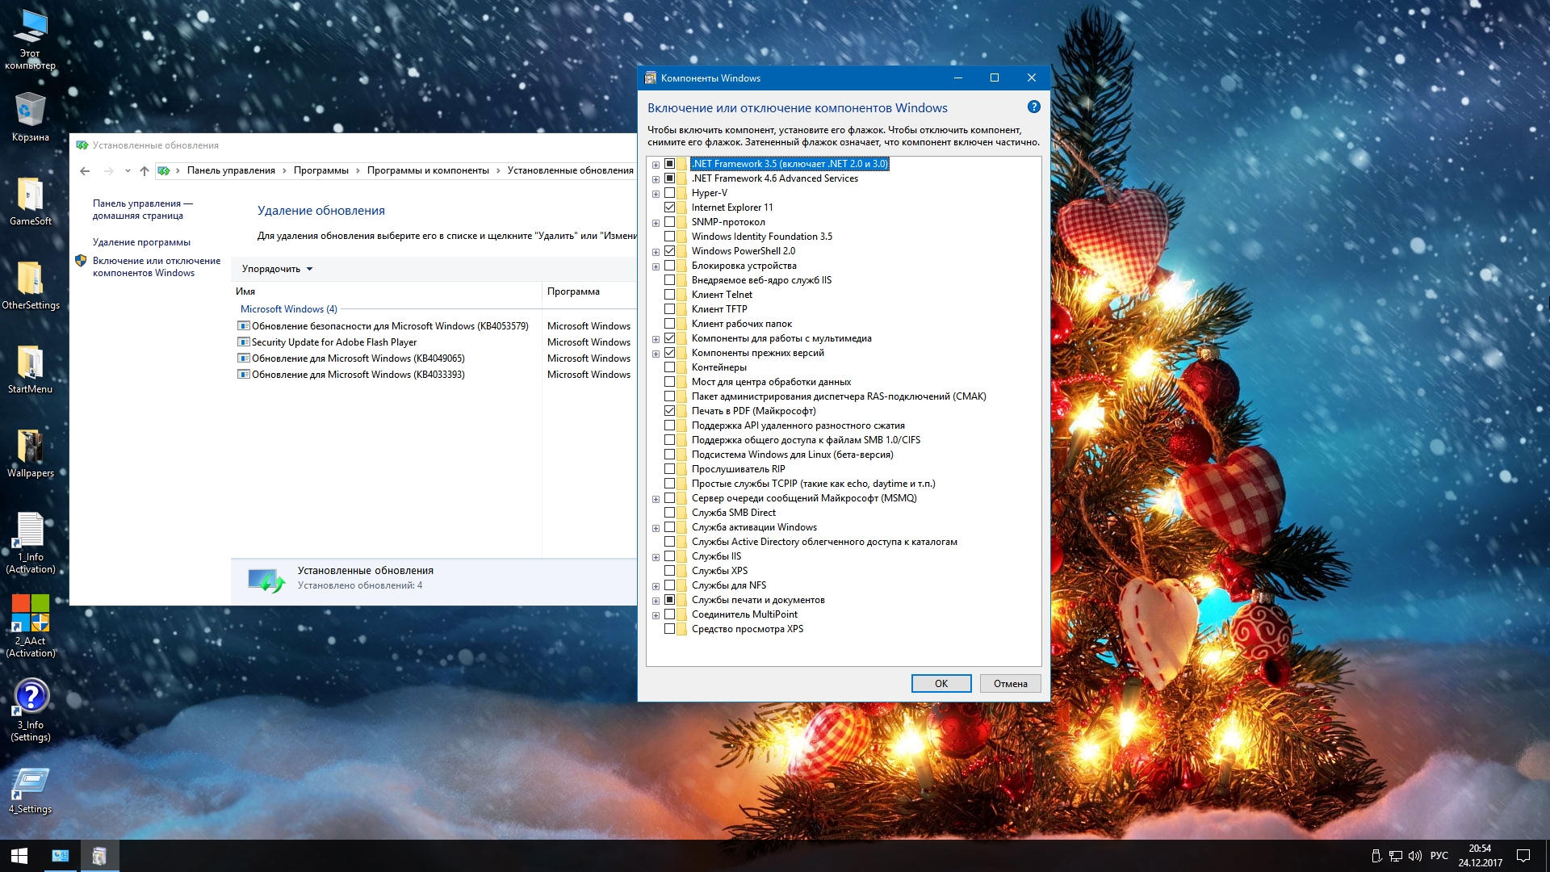
Task: Expand the .NET Framework 3.5 tree node
Action: 656,165
